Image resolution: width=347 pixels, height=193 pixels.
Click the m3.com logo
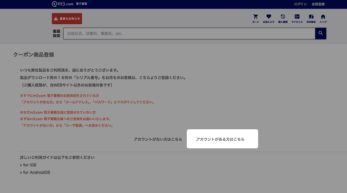[63, 4]
